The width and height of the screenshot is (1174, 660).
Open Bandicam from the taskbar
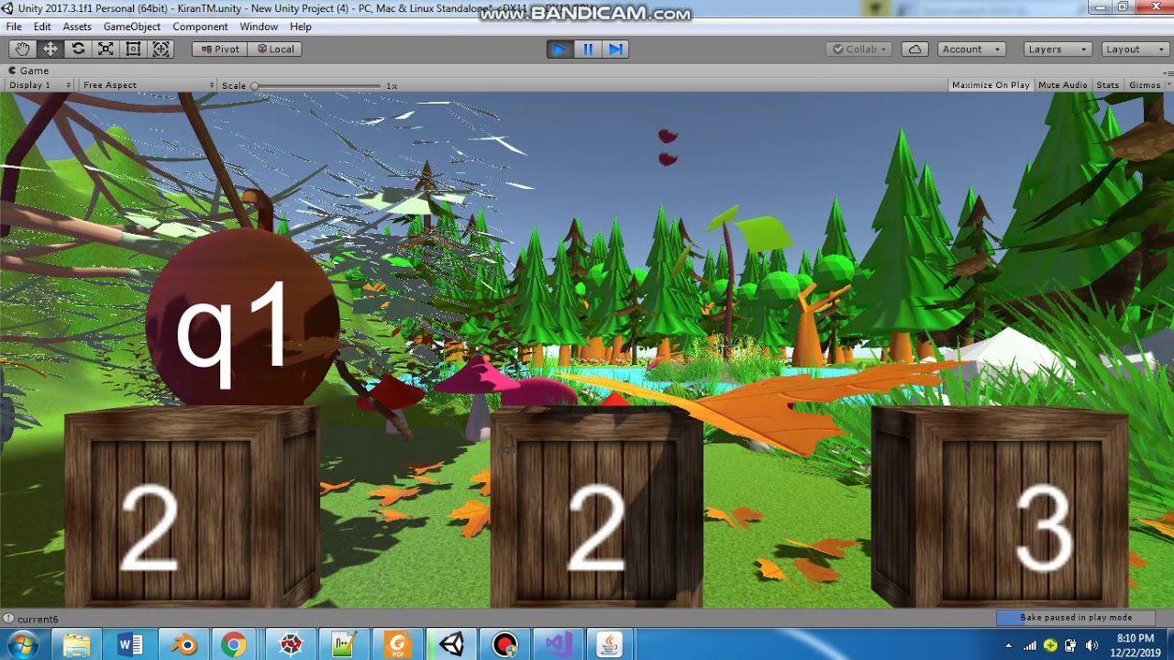coord(504,645)
